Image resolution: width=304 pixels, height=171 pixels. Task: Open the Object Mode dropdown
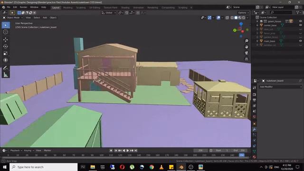pyautogui.click(x=13, y=18)
